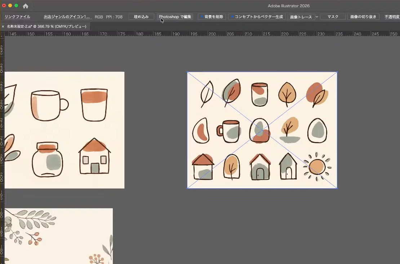Run コンセプトからベクター生成

coord(257,17)
